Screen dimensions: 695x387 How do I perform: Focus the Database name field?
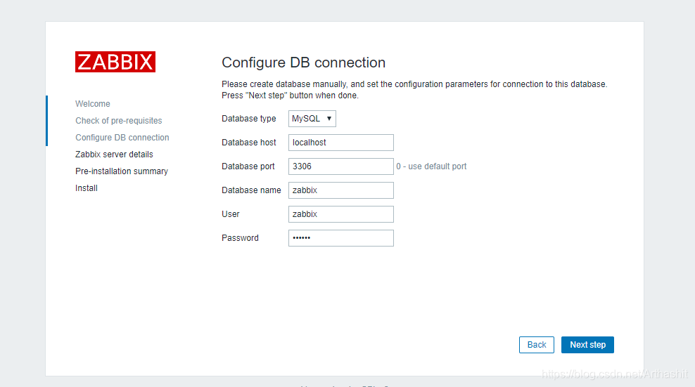341,190
